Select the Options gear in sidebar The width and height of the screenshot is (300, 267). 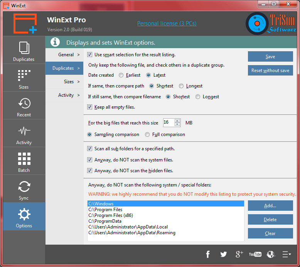pyautogui.click(x=24, y=217)
